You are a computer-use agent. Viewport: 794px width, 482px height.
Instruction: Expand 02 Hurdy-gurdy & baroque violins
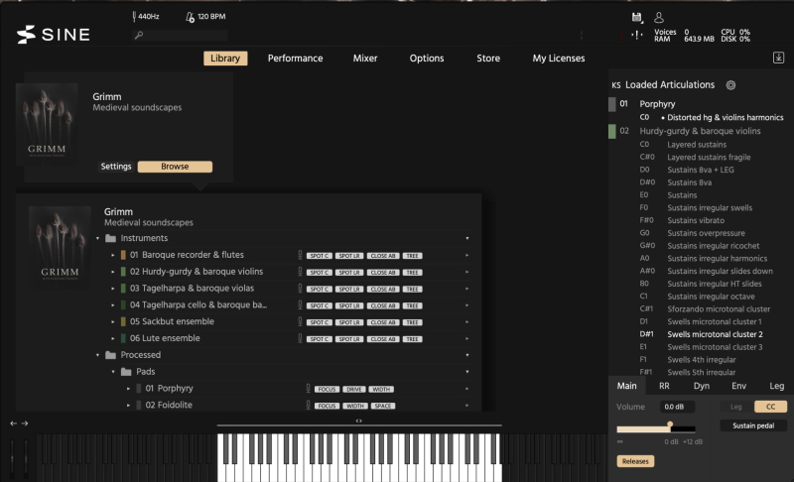113,272
